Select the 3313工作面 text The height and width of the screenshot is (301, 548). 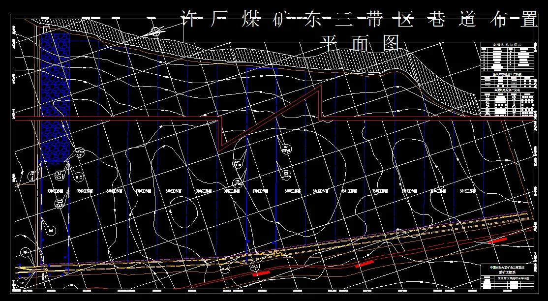[x=410, y=191]
